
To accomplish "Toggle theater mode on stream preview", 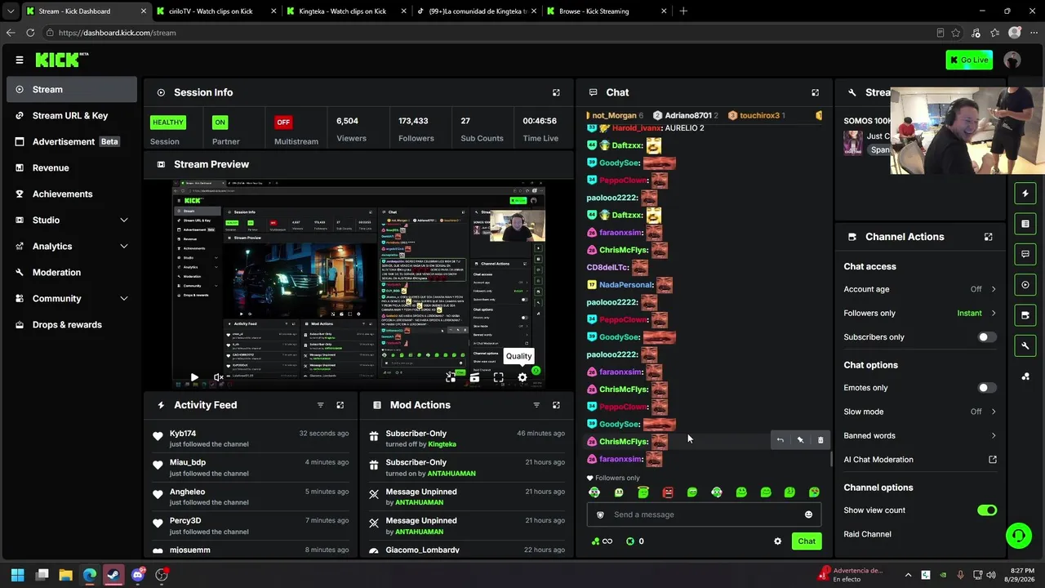I will coord(474,377).
